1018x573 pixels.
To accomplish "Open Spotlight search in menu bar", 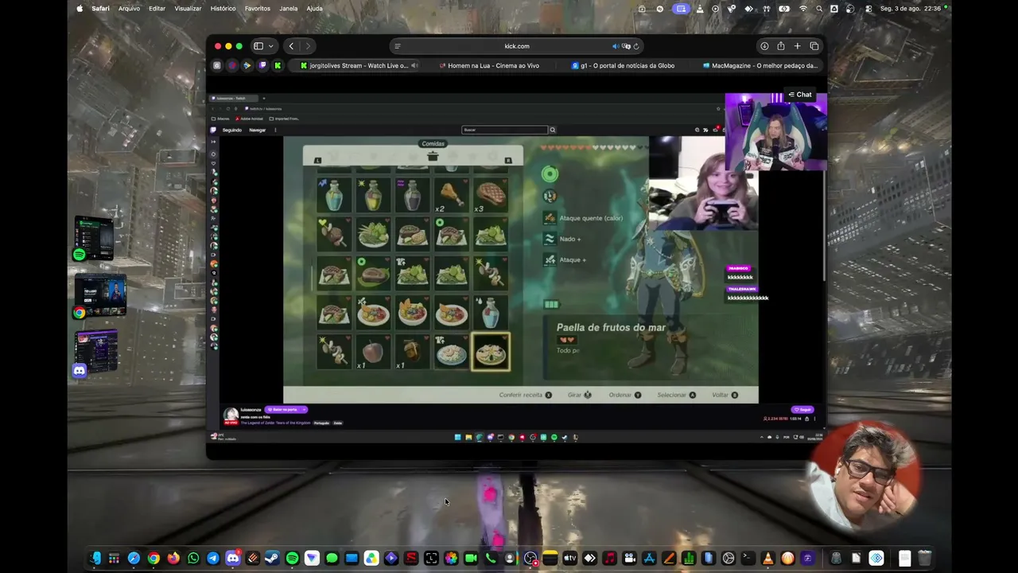I will point(819,9).
